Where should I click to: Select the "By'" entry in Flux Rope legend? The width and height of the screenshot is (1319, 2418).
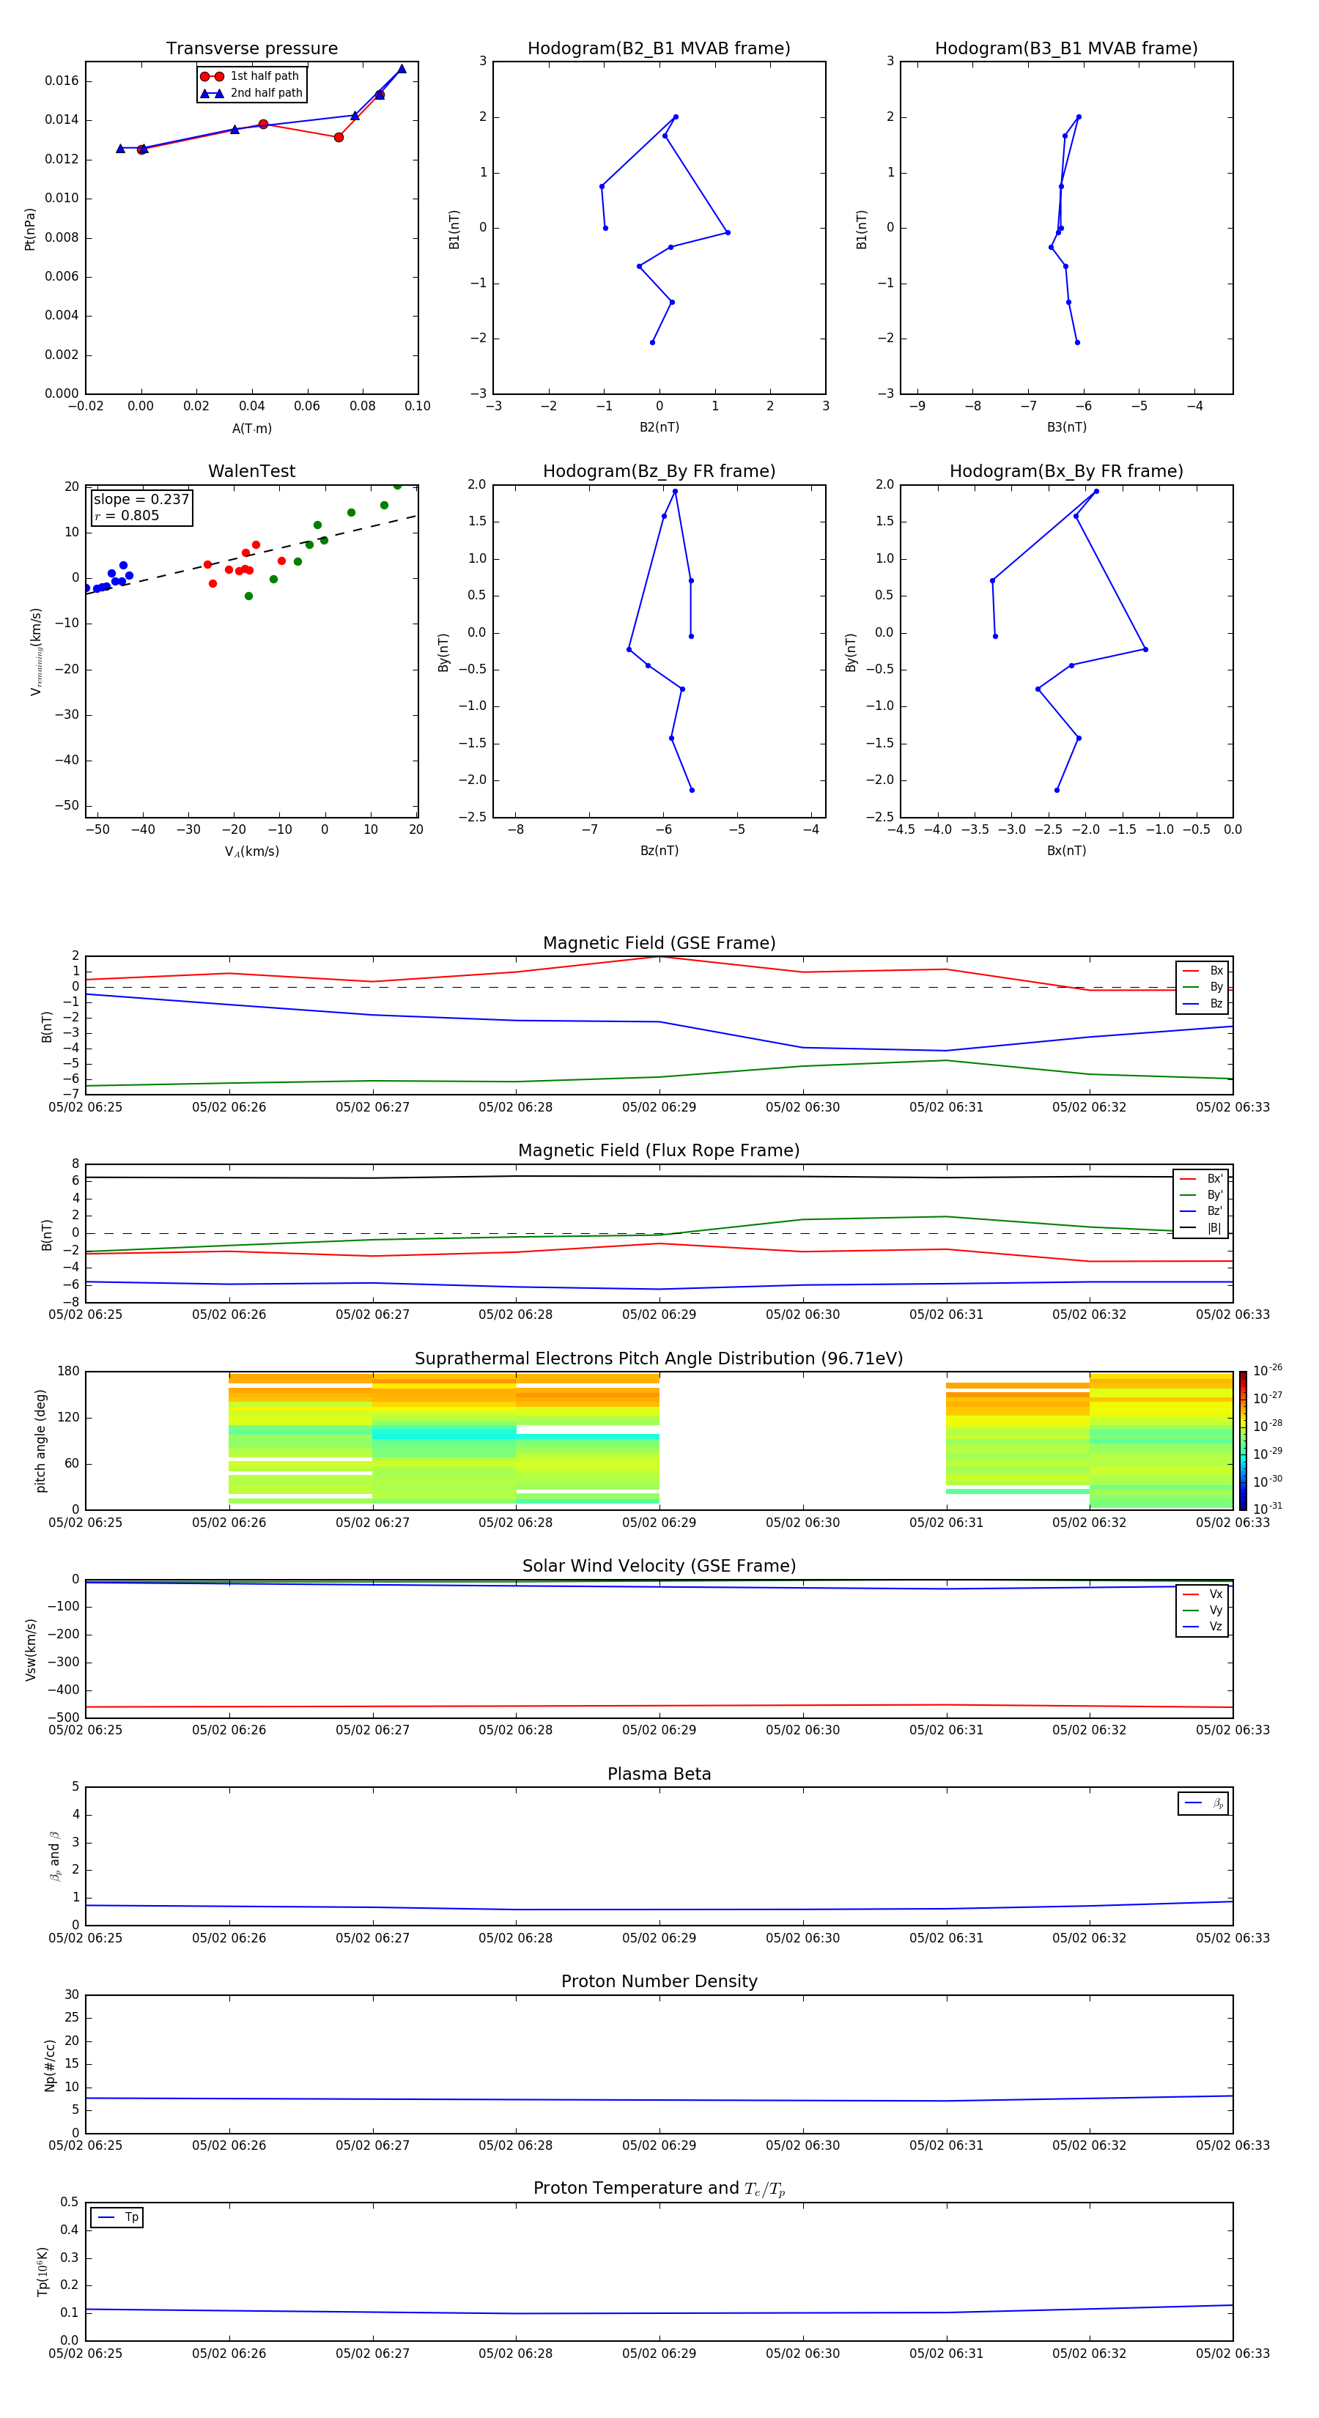click(x=1202, y=1195)
